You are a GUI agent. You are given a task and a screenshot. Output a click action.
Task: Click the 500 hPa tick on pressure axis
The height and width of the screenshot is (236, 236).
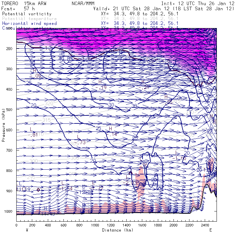[9, 110]
